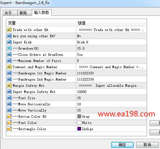Click the string icon beside Trade with other EA

(9, 30)
